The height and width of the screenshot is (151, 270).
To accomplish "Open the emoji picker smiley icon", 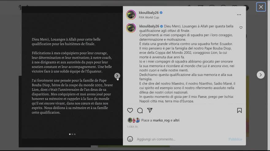I will [x=130, y=139].
